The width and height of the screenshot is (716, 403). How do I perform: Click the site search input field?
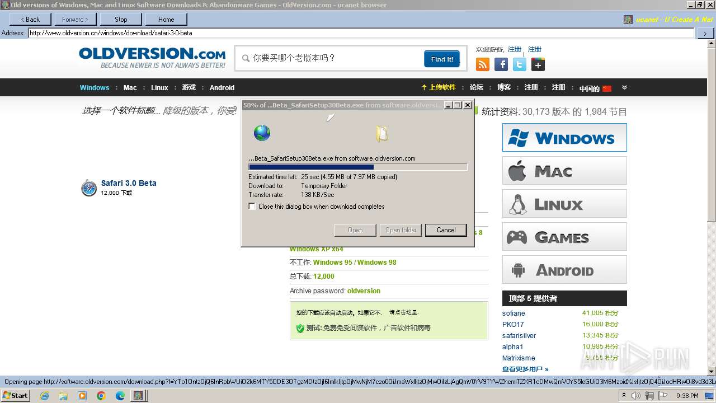pyautogui.click(x=336, y=58)
